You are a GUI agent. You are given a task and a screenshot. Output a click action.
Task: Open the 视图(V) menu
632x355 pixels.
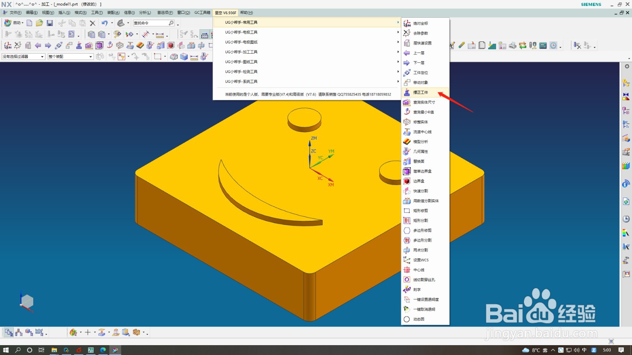pyautogui.click(x=48, y=13)
